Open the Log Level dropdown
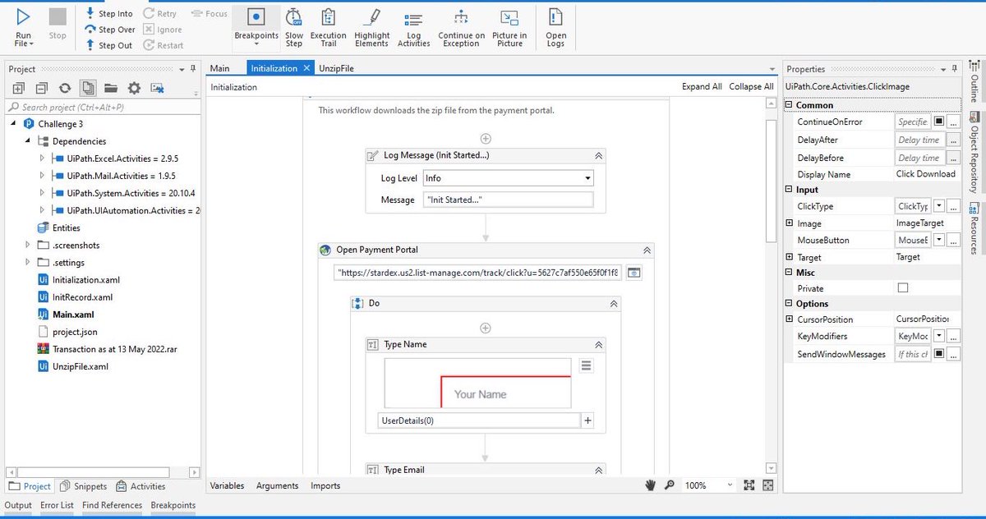This screenshot has height=519, width=986. 508,178
